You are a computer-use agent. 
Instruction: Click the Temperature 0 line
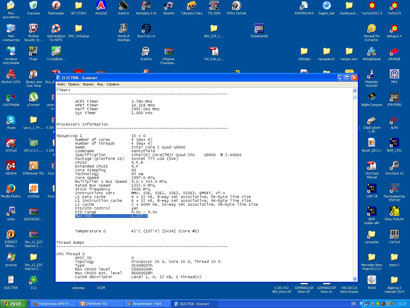coord(137,231)
